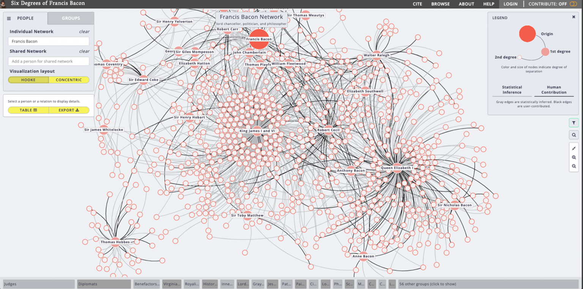The width and height of the screenshot is (583, 289).
Task: Select the Queen Elizabeth I node
Action: [397, 167]
